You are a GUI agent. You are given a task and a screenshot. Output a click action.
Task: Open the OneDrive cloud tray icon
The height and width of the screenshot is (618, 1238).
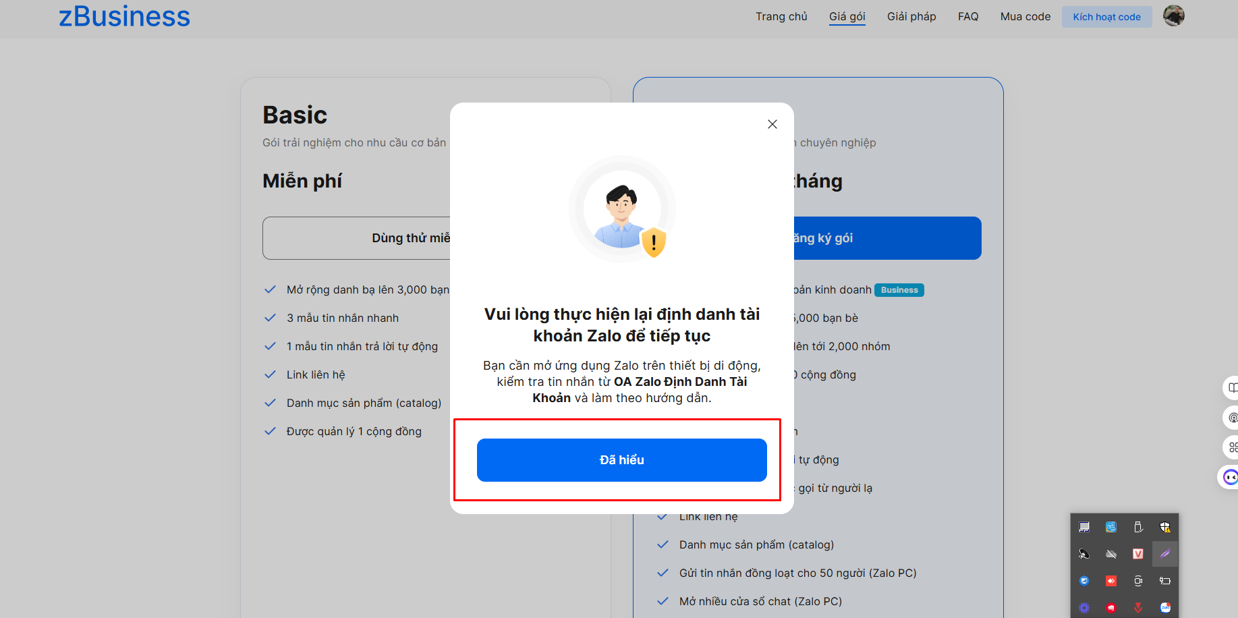(x=1111, y=554)
